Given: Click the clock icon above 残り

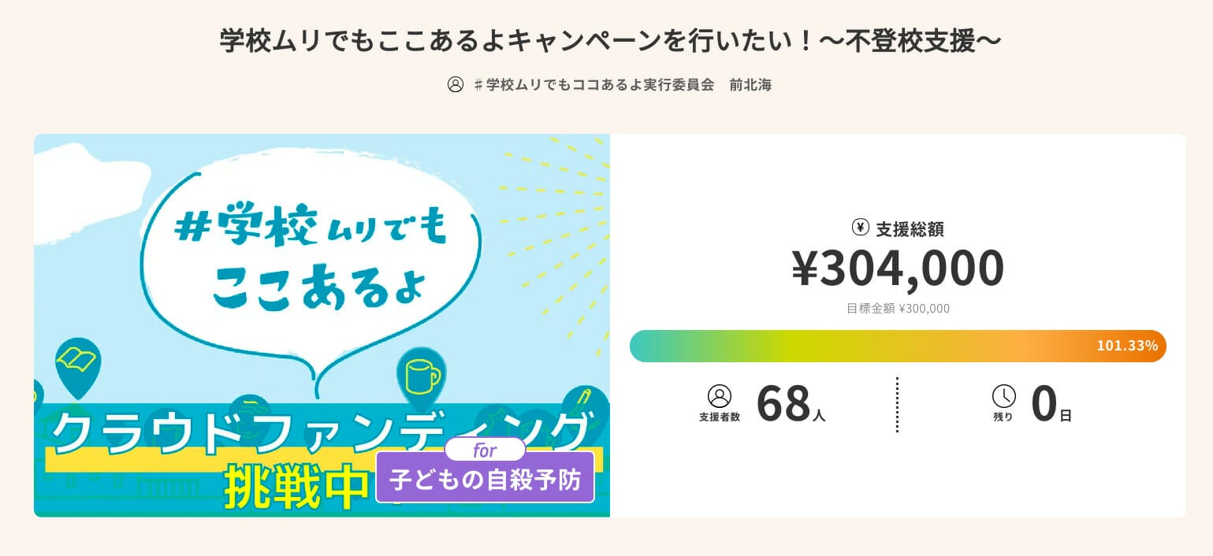Looking at the screenshot, I should 1003,395.
